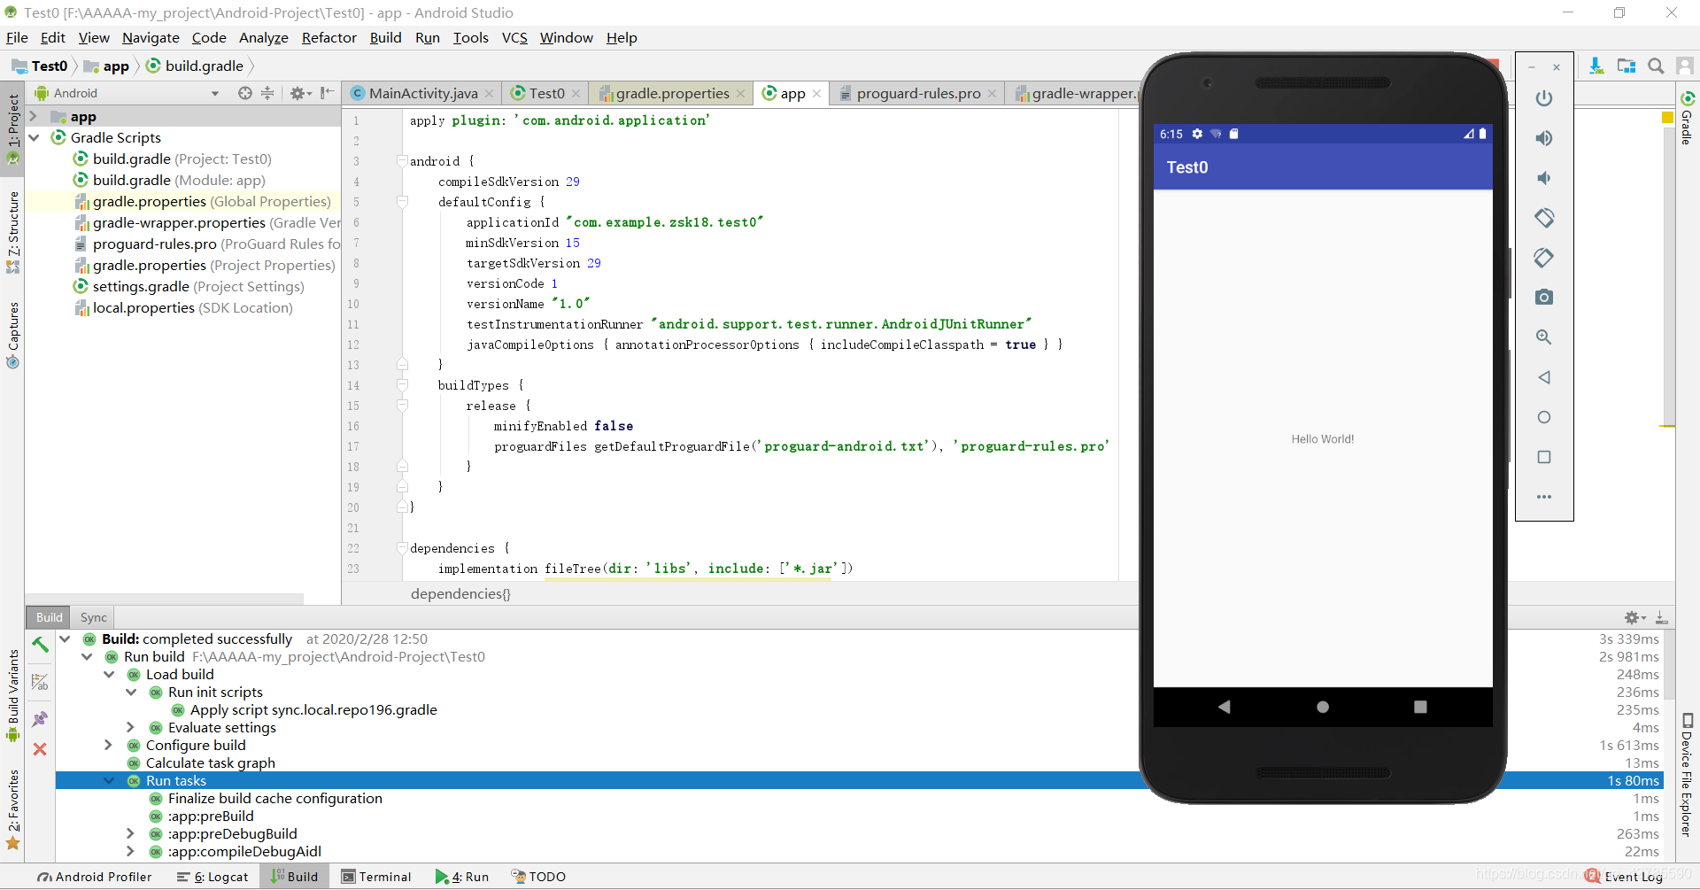
Task: Open project panel settings gear
Action: [x=300, y=93]
